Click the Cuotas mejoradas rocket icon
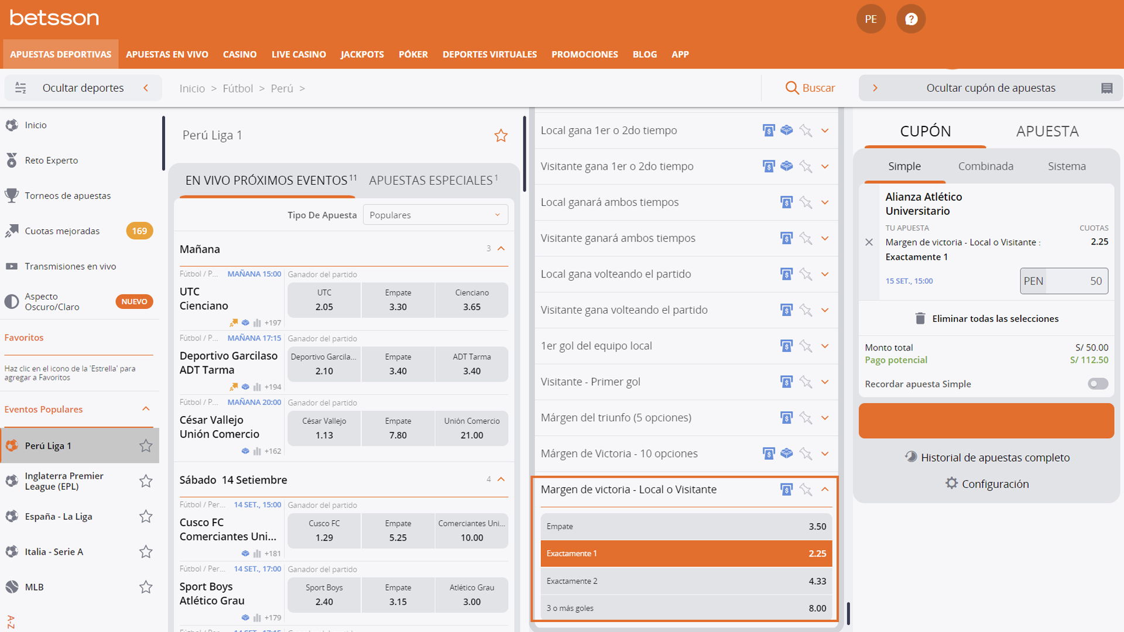Screen dimensions: 1124x632 coord(12,231)
